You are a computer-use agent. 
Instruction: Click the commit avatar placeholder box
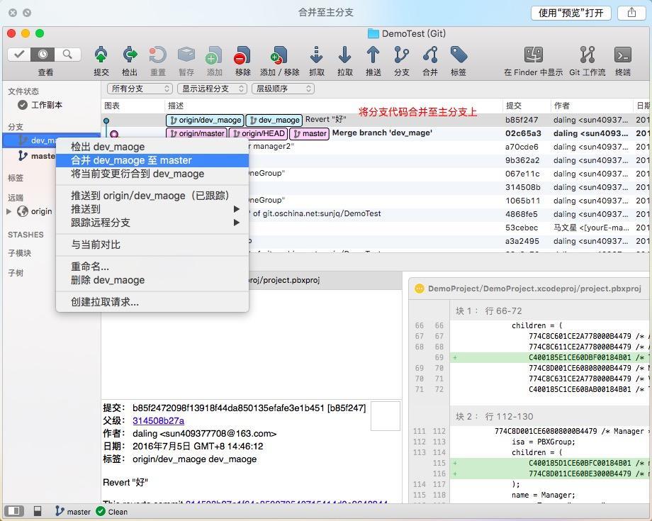[386, 416]
